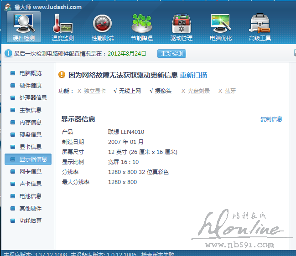Select 电脑概览 in the sidebar

30,73
